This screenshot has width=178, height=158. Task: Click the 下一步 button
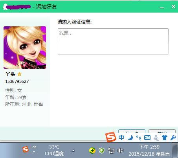click(x=132, y=131)
